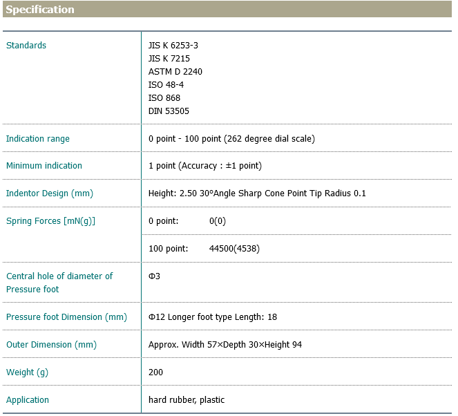Select the DIN 53505 standard text
This screenshot has width=458, height=416.
(x=169, y=111)
